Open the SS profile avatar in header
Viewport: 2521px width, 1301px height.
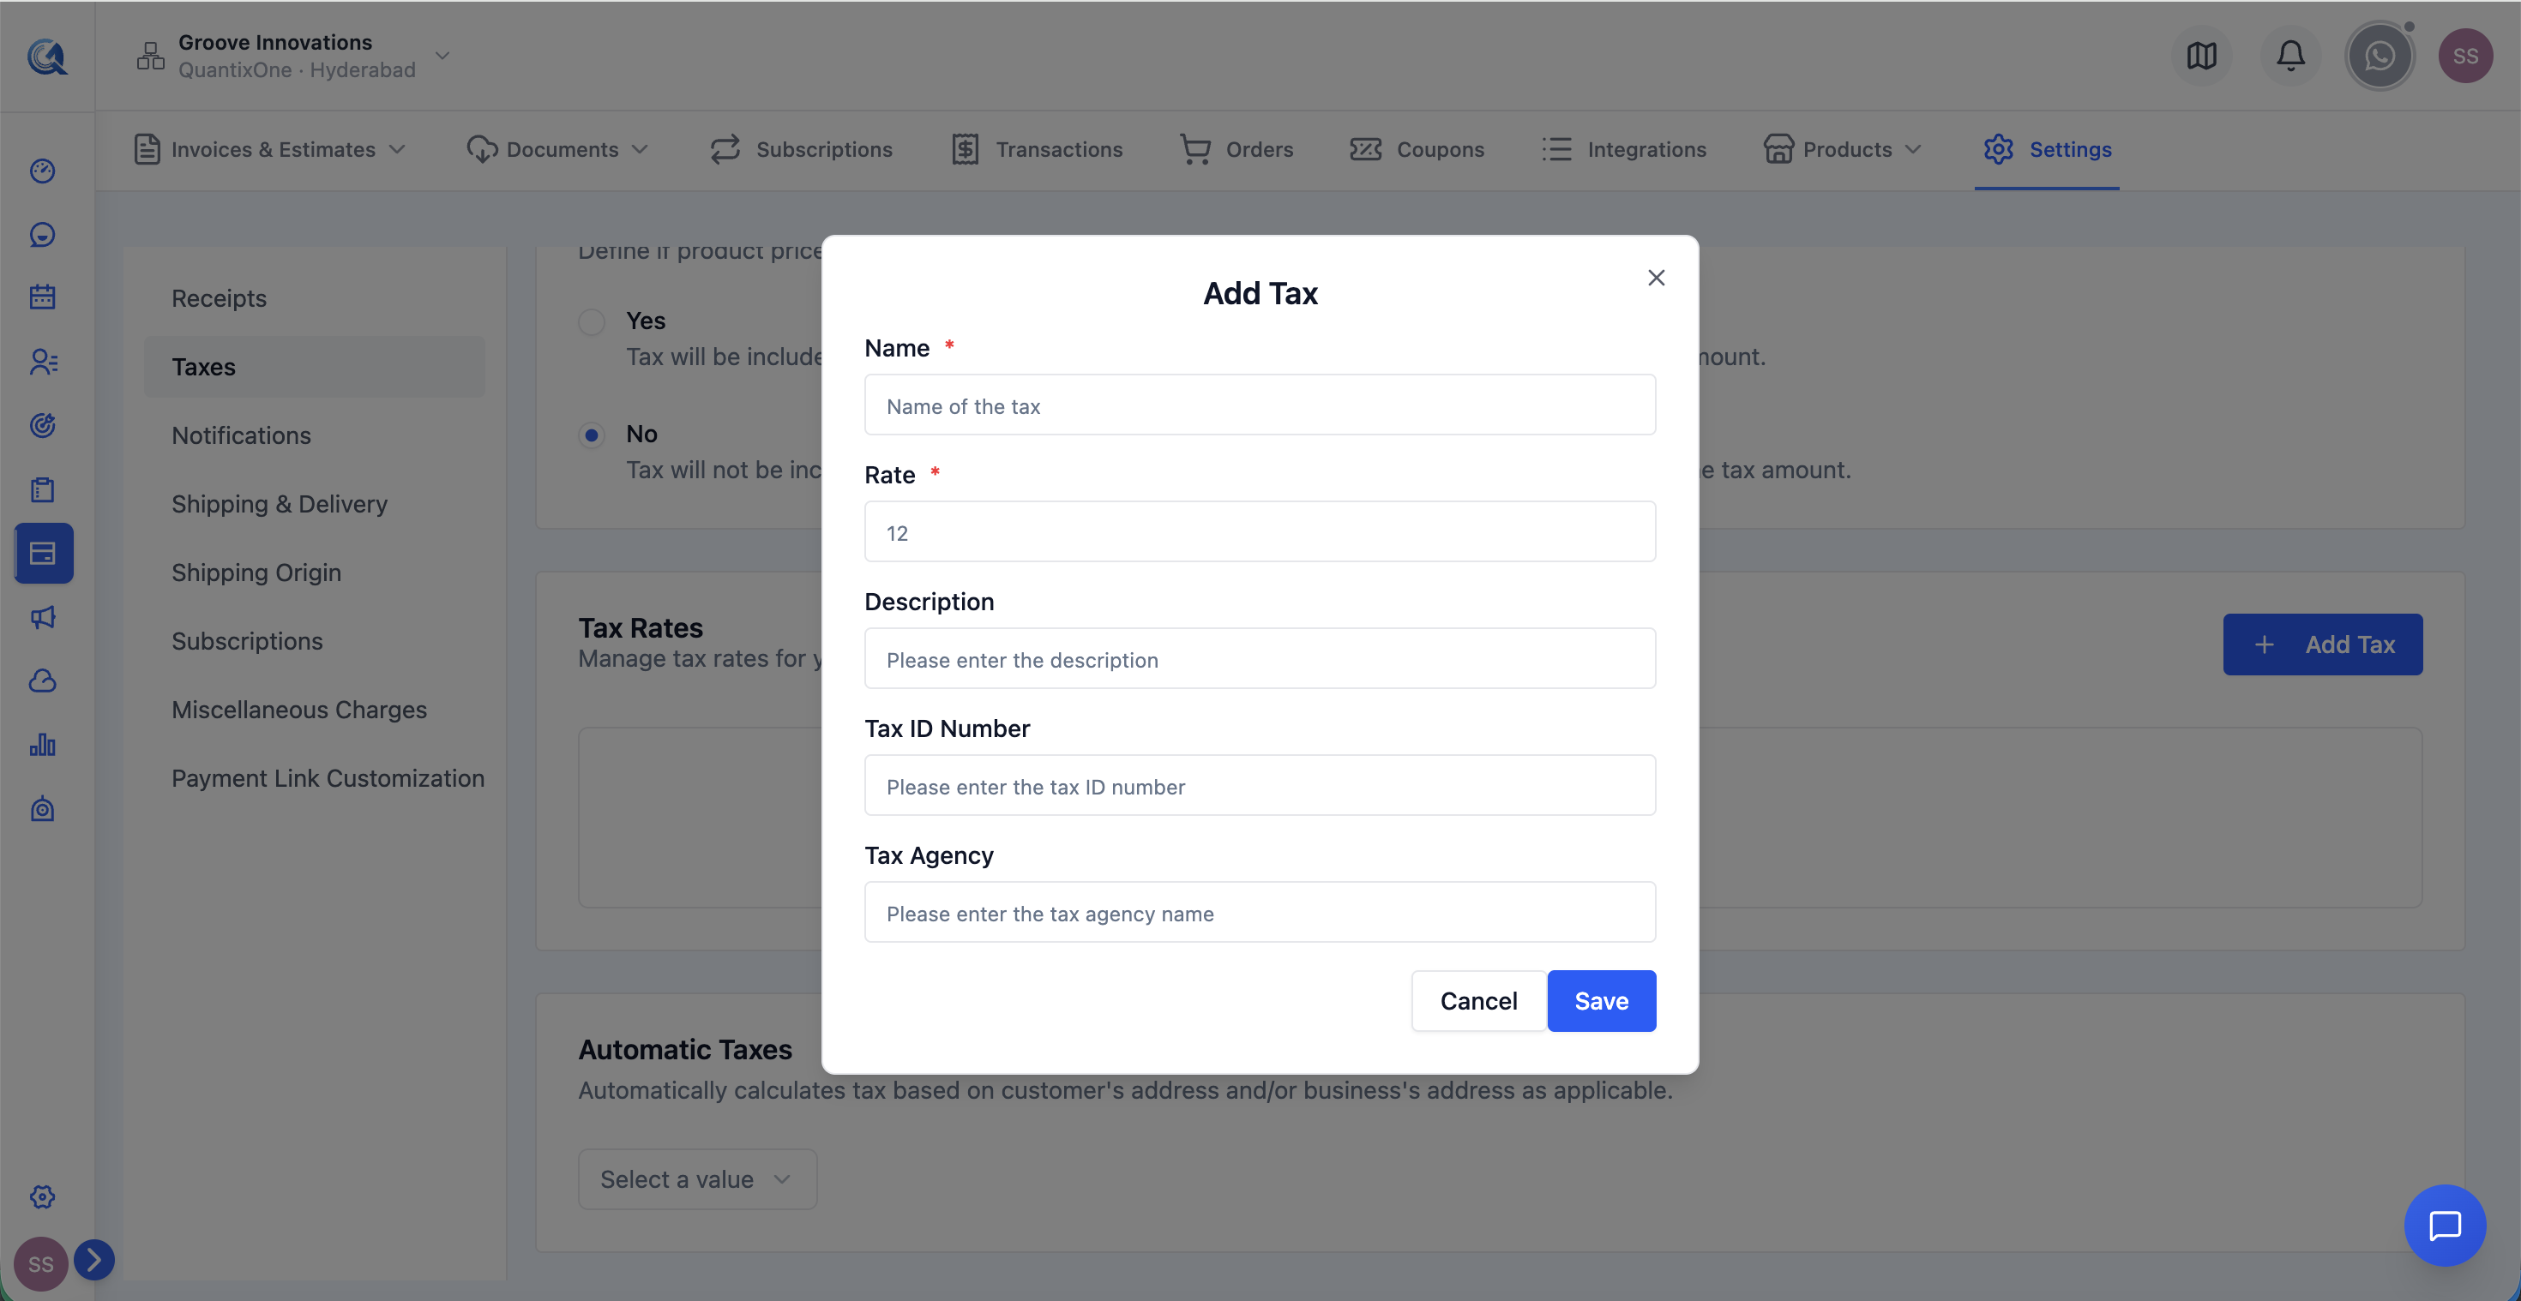pyautogui.click(x=2465, y=56)
